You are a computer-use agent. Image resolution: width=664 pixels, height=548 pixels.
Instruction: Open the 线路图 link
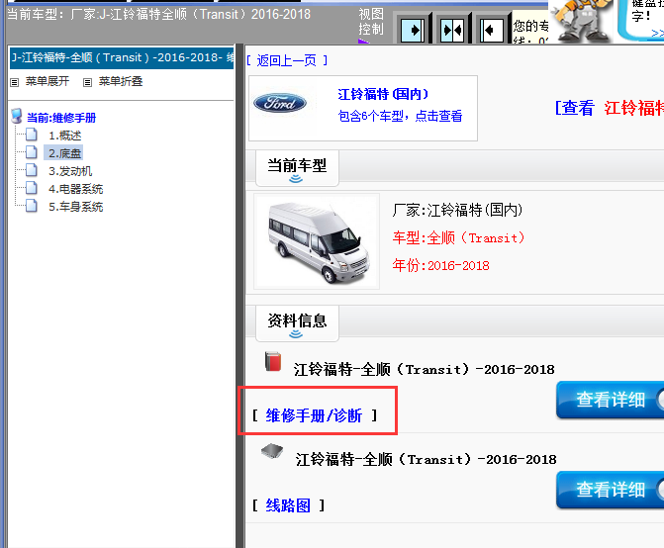[288, 505]
